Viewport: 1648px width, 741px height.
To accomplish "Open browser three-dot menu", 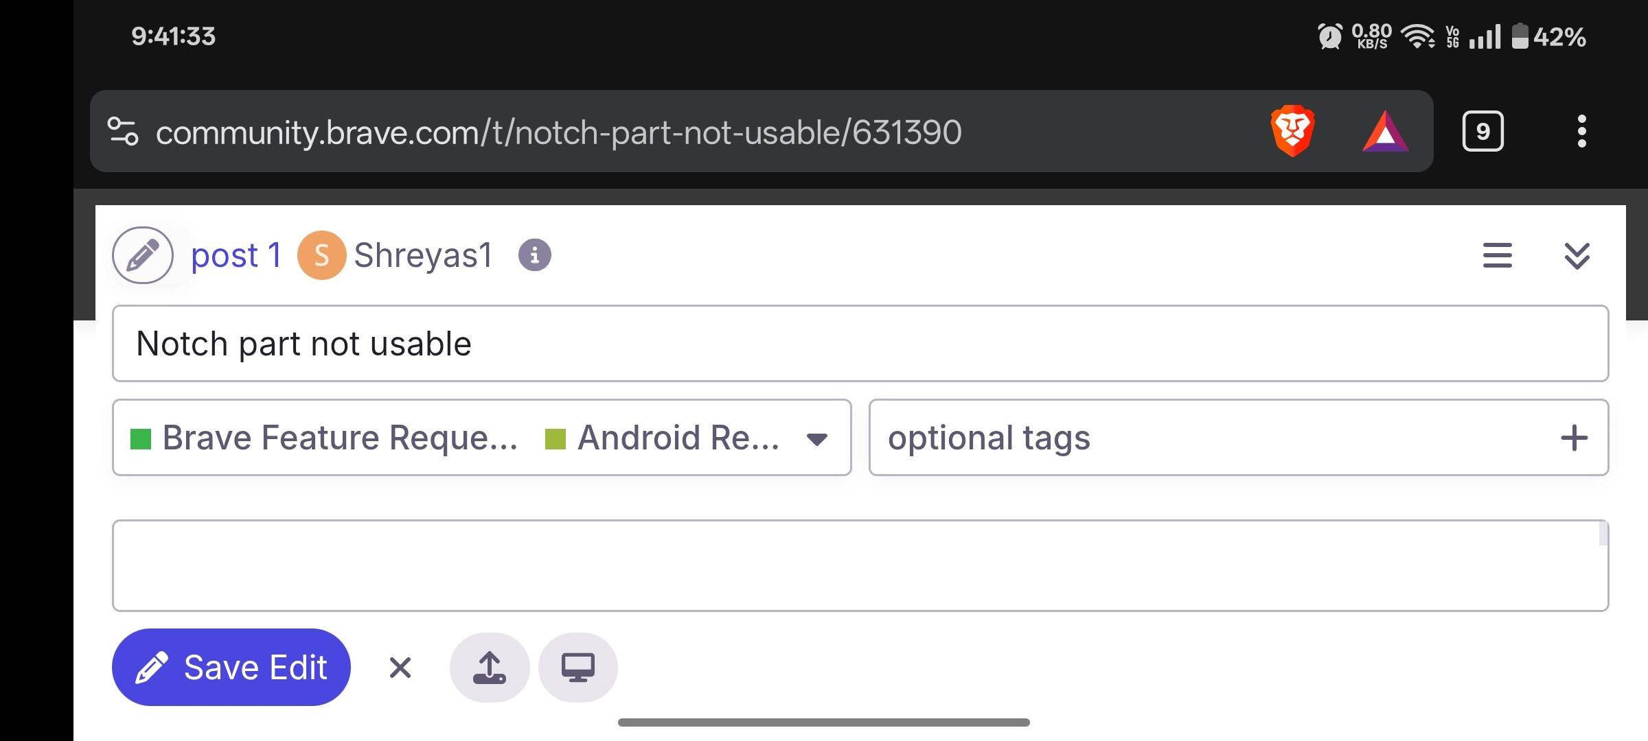I will click(x=1581, y=131).
